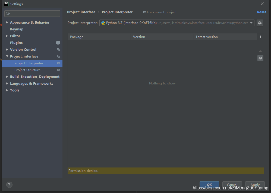Expand the Tools section arrow

pyautogui.click(x=7, y=90)
